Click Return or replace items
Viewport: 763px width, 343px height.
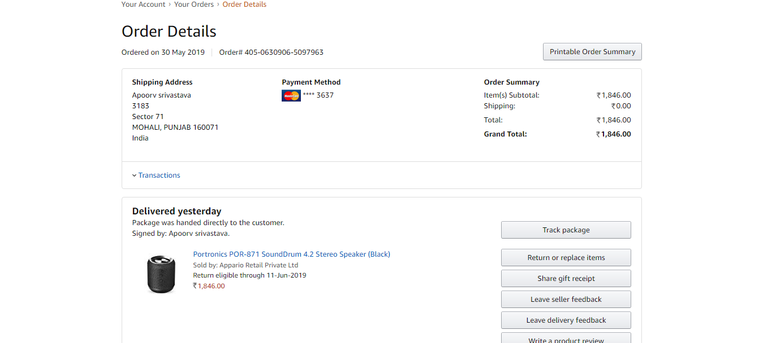point(566,257)
